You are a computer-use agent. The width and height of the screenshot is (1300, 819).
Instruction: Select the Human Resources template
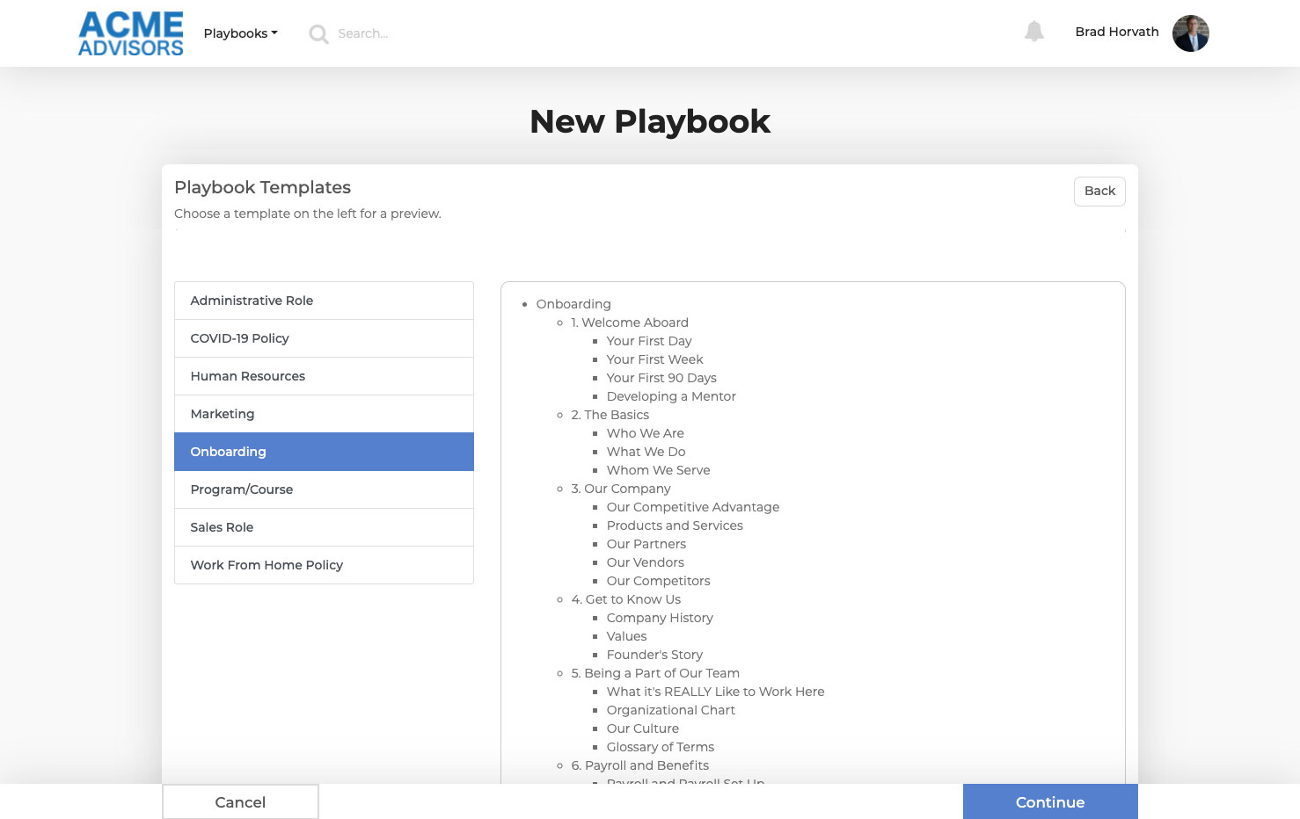click(324, 376)
